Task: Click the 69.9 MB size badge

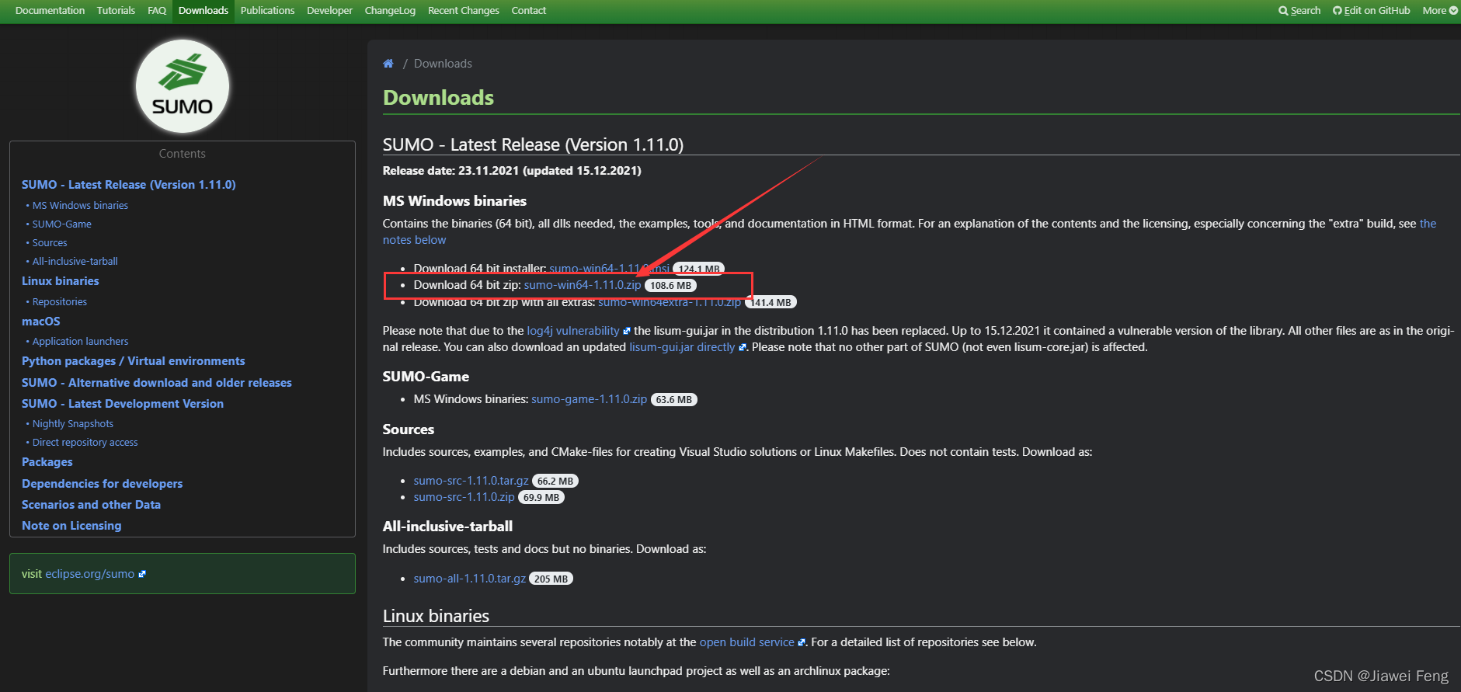Action: click(x=541, y=498)
